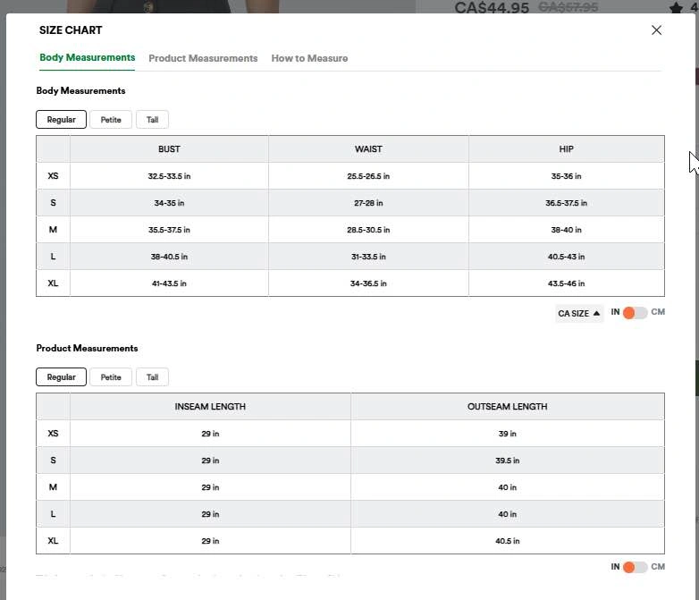The width and height of the screenshot is (699, 600).
Task: Choose Petite fit under Product Measurements
Action: pos(111,377)
